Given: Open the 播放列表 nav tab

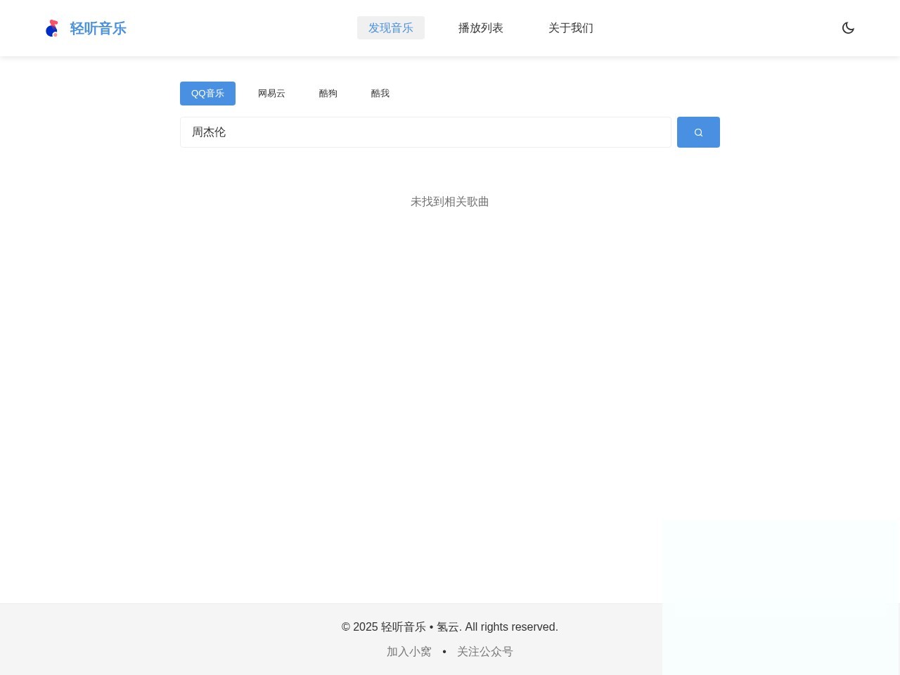Looking at the screenshot, I should pyautogui.click(x=481, y=28).
